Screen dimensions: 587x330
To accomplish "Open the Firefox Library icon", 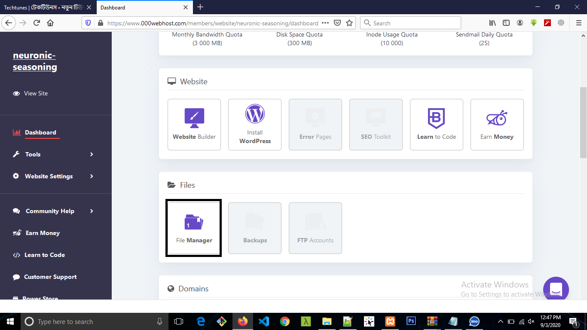I will [x=493, y=23].
